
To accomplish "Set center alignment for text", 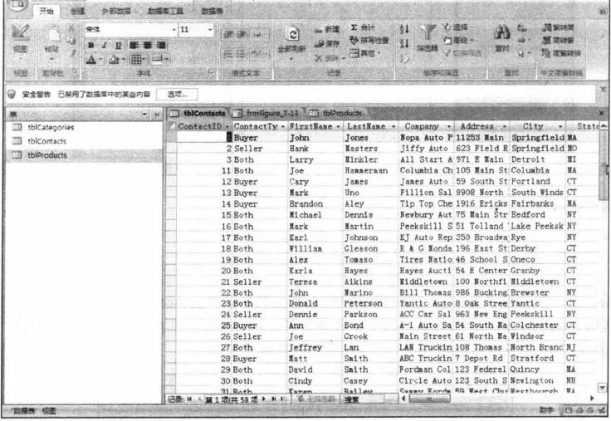I will [x=147, y=45].
